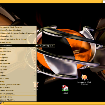The image size is (105, 105).
Task: Expand the Games submenu
Action: (x=18, y=54)
